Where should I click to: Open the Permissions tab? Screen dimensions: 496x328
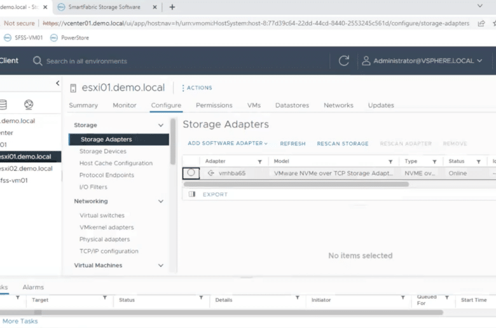click(214, 106)
